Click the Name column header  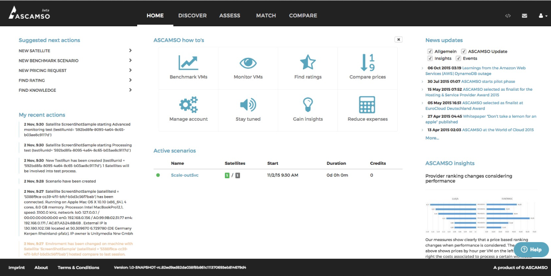pos(178,163)
